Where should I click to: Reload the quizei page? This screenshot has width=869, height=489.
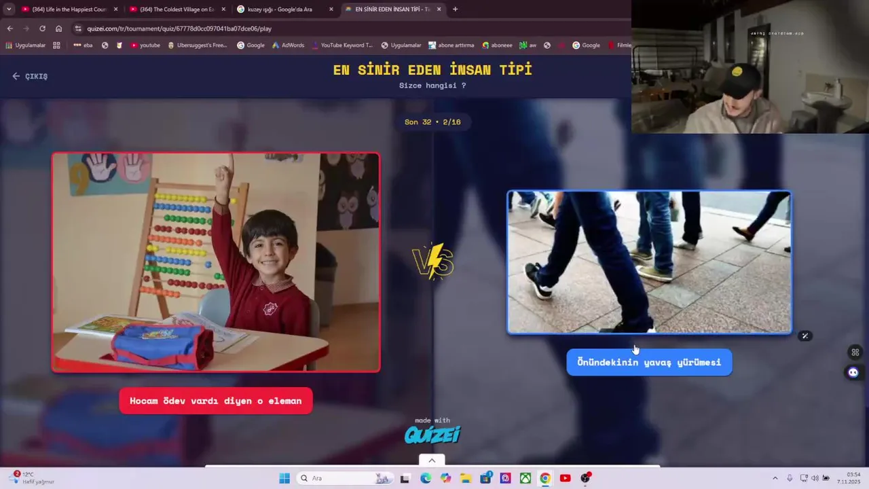[42, 29]
